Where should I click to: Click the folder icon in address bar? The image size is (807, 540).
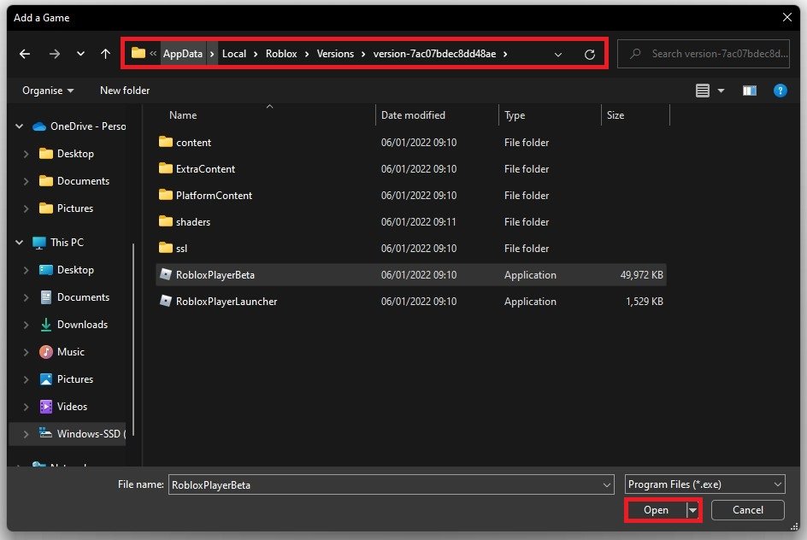(138, 53)
